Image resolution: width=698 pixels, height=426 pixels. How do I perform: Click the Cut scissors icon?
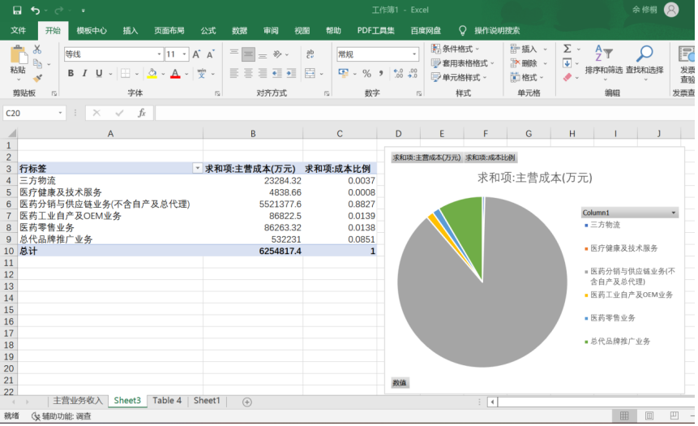pos(37,49)
